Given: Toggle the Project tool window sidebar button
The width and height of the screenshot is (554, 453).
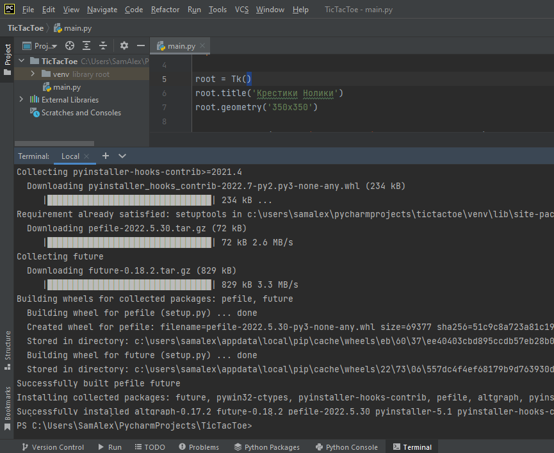Looking at the screenshot, I should [x=8, y=60].
